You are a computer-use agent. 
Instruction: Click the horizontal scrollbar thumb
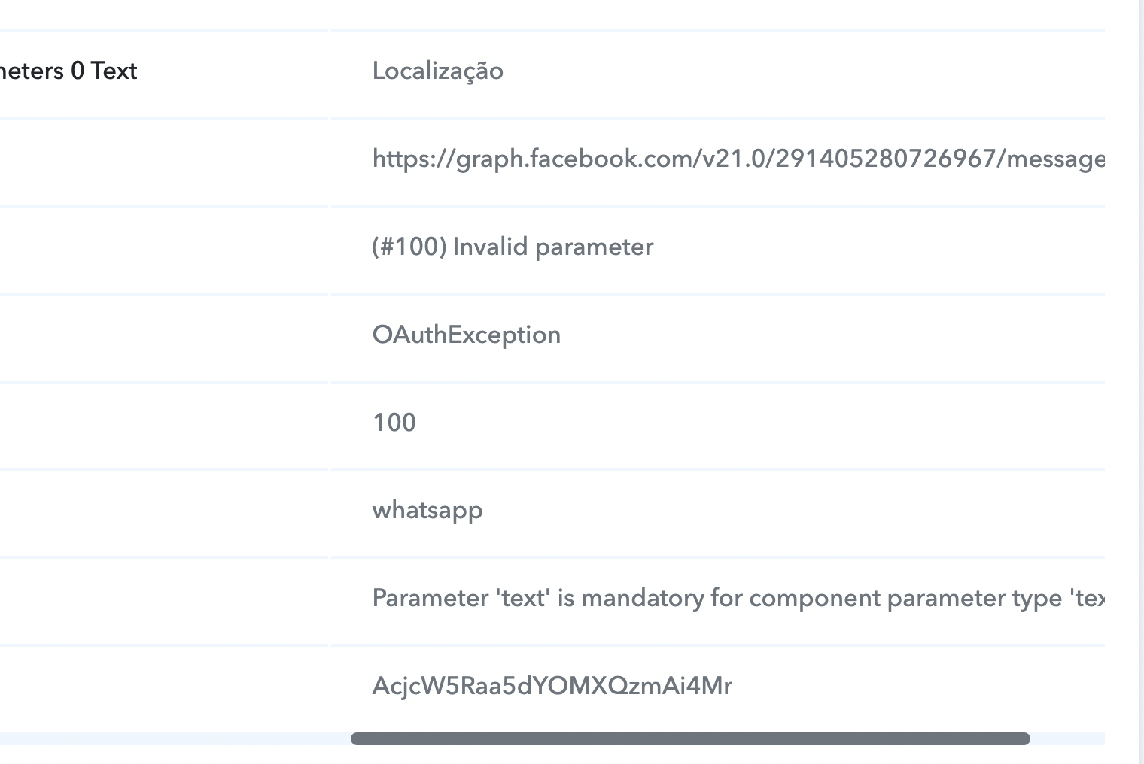tap(690, 738)
